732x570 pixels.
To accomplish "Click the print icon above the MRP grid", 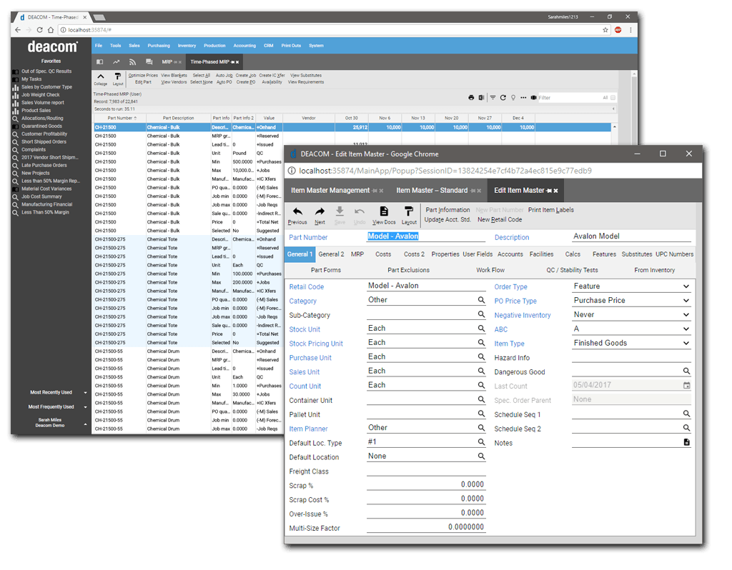I will point(471,97).
